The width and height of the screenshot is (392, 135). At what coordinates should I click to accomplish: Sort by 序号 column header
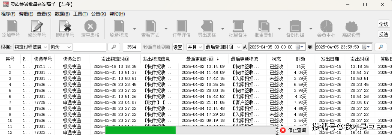click(10, 59)
